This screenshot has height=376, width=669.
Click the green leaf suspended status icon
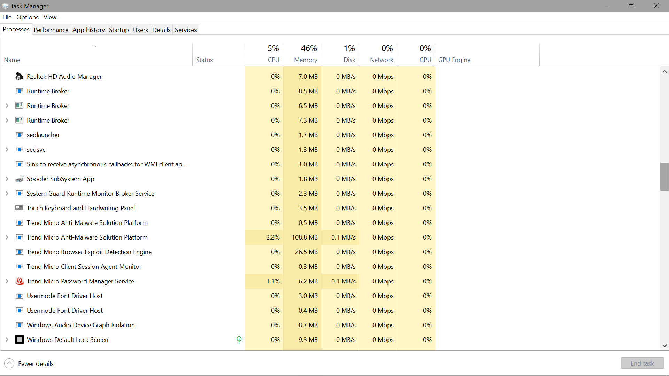(239, 340)
